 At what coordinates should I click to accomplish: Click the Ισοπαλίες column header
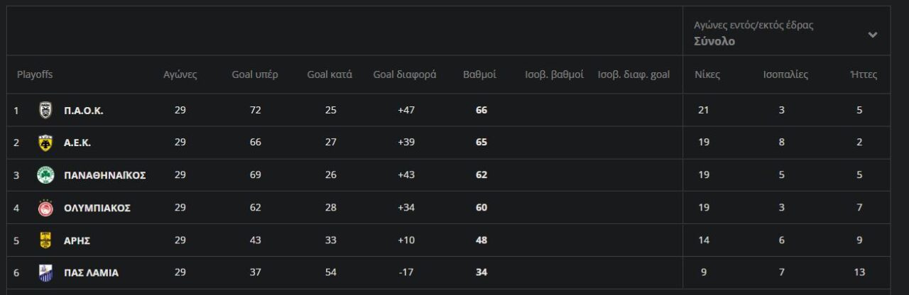(x=785, y=74)
